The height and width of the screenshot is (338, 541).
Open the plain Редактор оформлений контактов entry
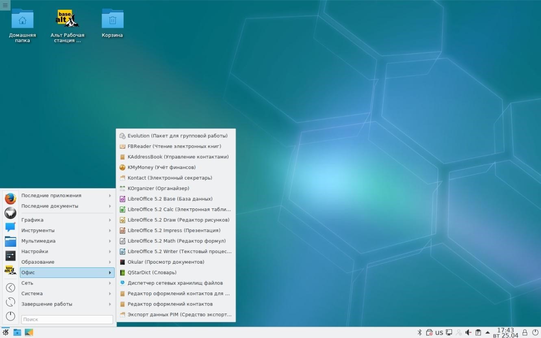pos(176,304)
